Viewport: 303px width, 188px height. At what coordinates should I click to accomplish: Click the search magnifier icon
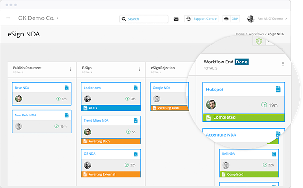[x=124, y=19]
